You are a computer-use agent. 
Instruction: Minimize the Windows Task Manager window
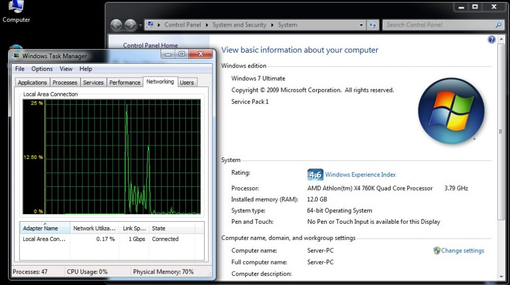(168, 54)
